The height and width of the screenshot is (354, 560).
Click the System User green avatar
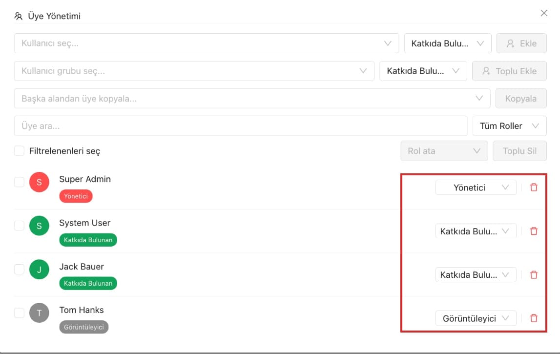[39, 226]
